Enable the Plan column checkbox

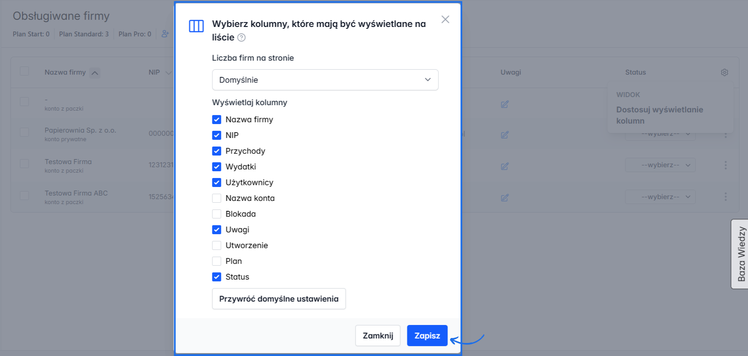click(x=216, y=261)
